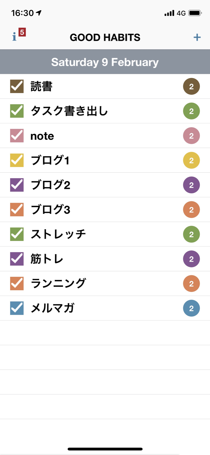This screenshot has height=455, width=210.
Task: Uncheck the ブログ2 checkbox
Action: [17, 185]
